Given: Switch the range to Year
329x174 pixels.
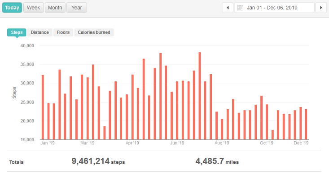Looking at the screenshot, I should 77,8.
